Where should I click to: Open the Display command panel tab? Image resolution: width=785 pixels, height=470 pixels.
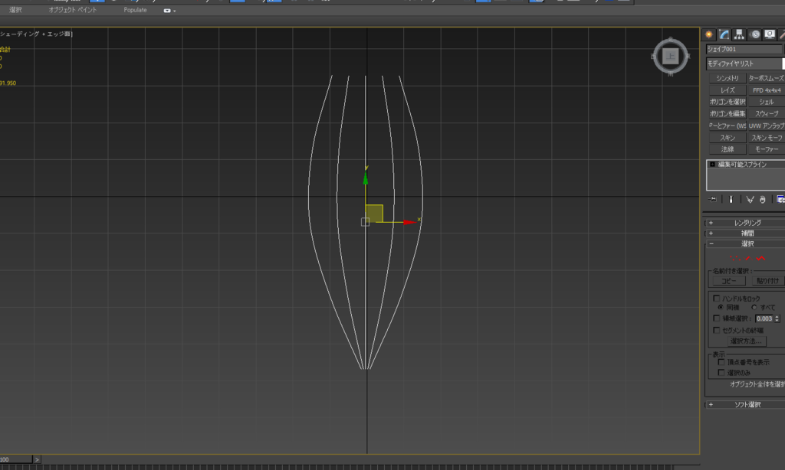770,34
